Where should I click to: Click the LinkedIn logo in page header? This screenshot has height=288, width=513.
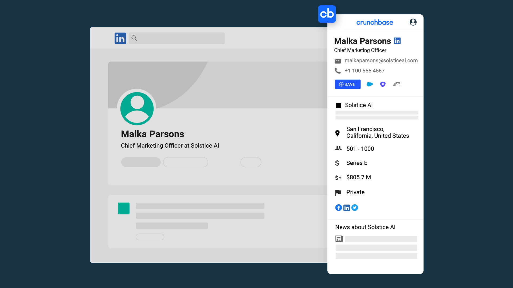pyautogui.click(x=120, y=38)
